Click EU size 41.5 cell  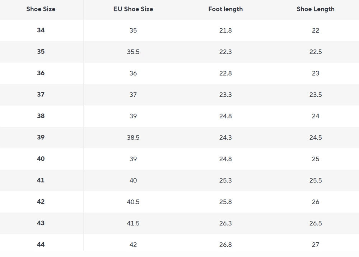pos(133,223)
